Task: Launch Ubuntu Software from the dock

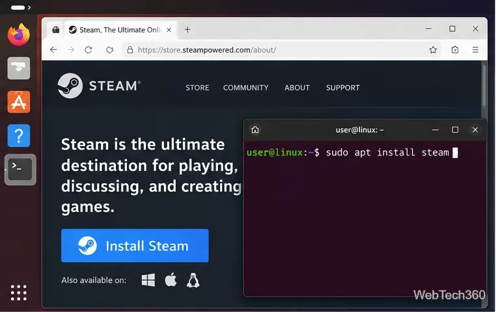Action: click(19, 102)
